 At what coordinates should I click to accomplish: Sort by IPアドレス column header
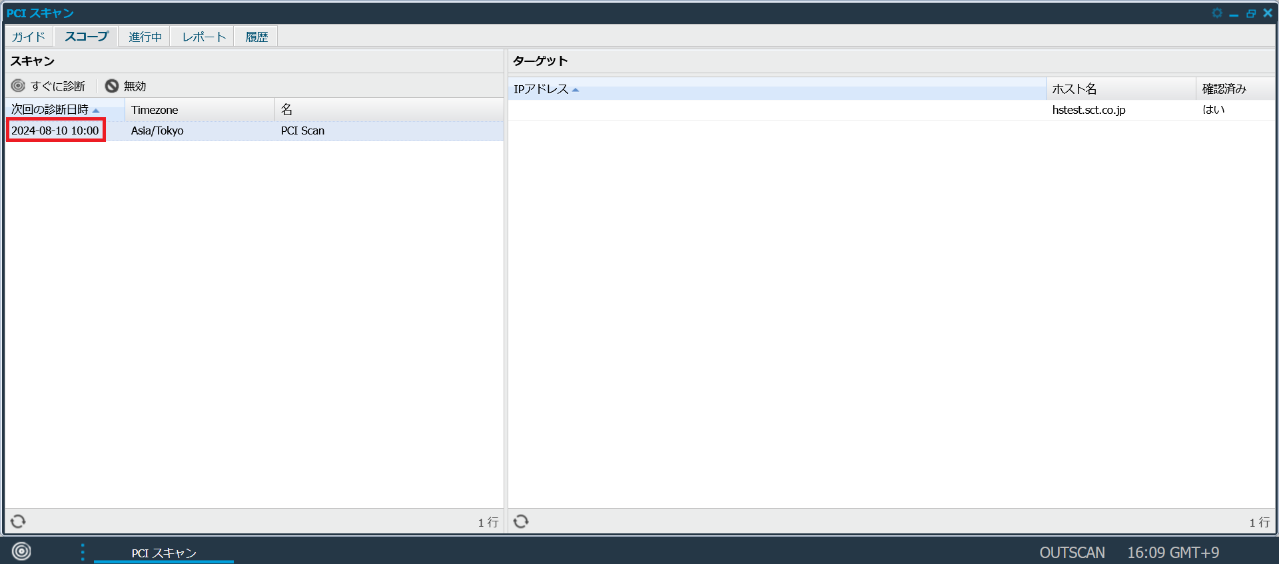tap(777, 89)
